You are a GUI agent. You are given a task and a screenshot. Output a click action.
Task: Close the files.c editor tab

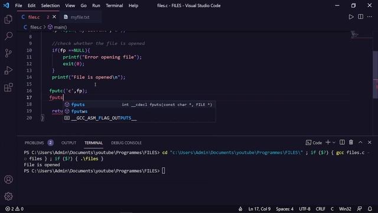(54, 17)
